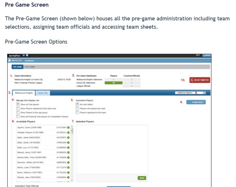The width and height of the screenshot is (236, 187).
Task: Click scroll down arrow of Available Players list
Action: pyautogui.click(x=72, y=180)
